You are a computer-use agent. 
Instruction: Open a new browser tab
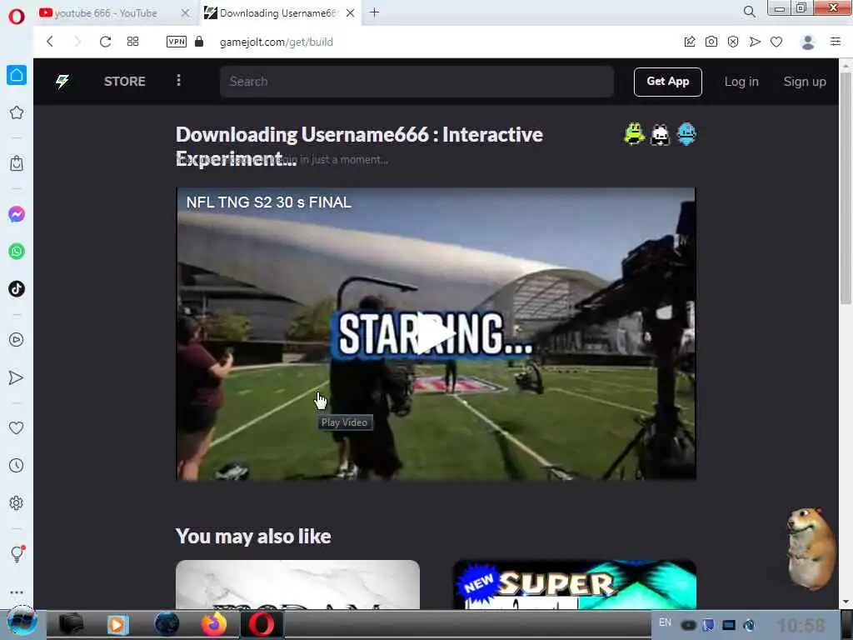click(x=374, y=12)
